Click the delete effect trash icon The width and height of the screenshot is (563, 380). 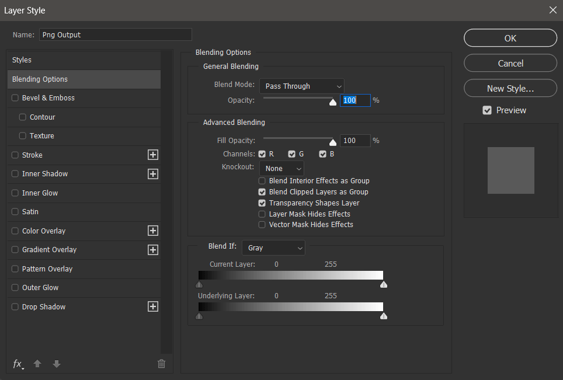coord(162,364)
